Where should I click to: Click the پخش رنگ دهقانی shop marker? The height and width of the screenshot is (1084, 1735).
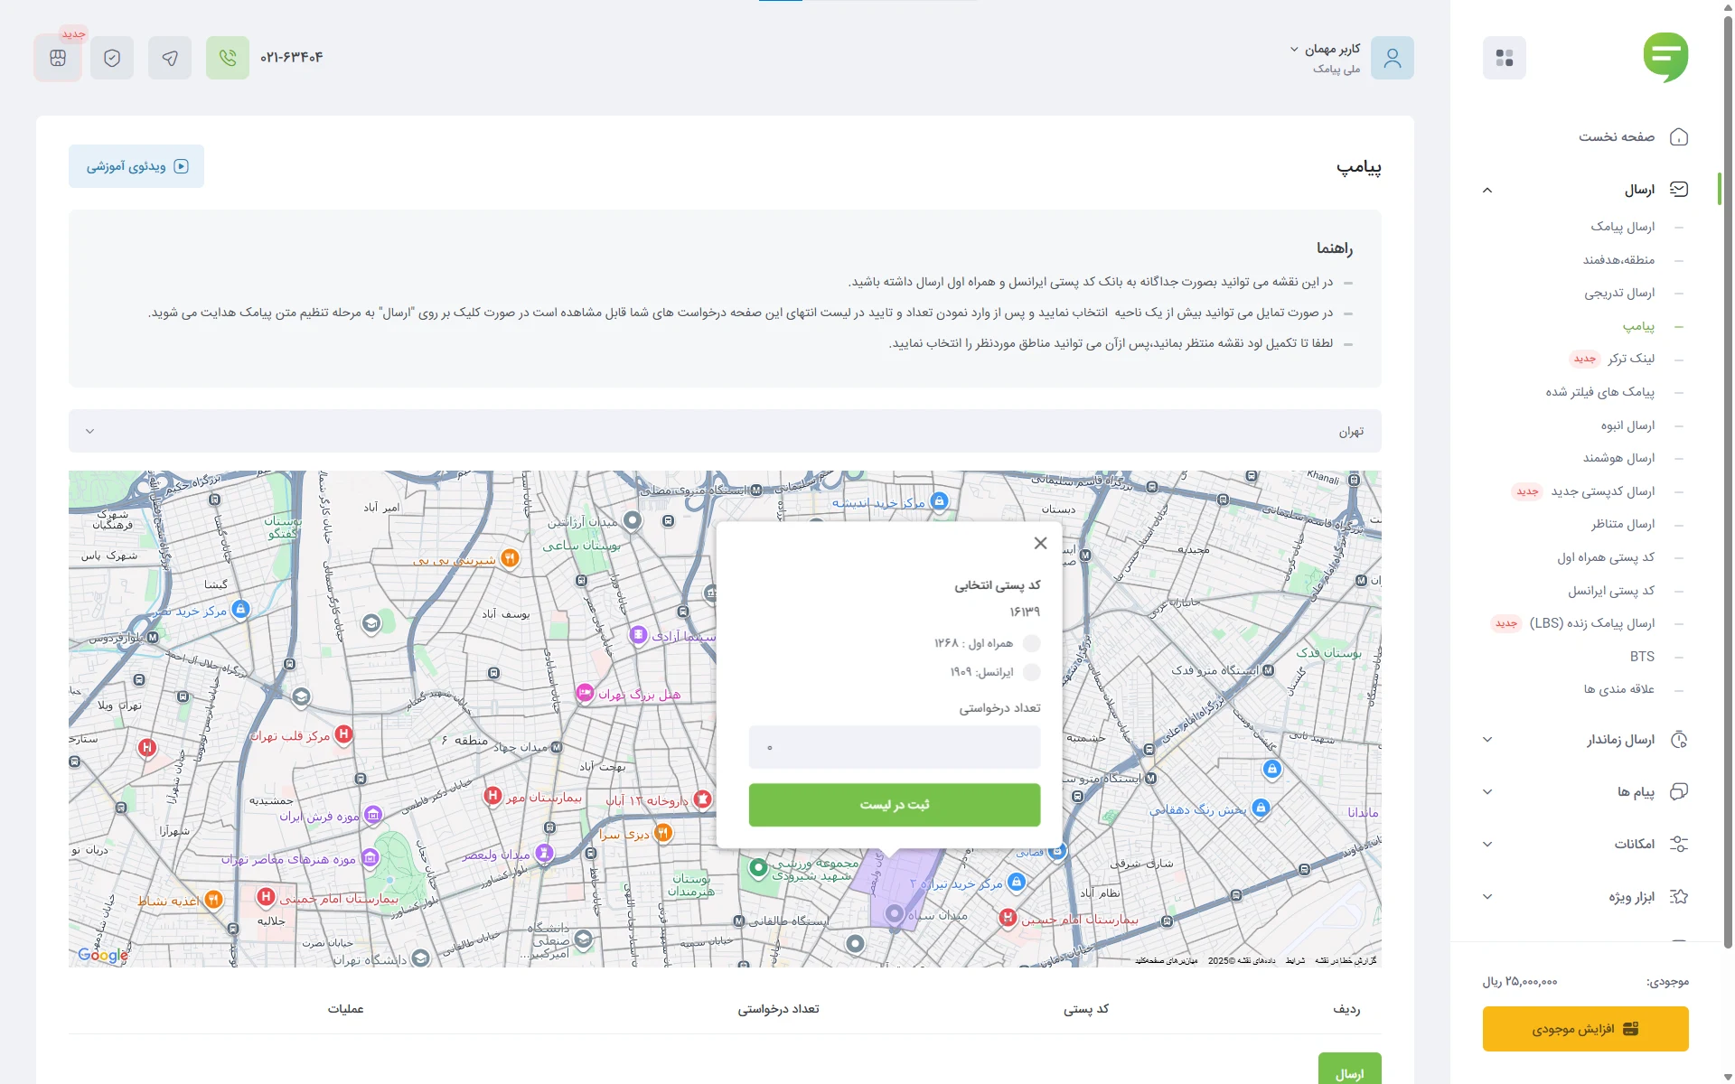point(1261,808)
